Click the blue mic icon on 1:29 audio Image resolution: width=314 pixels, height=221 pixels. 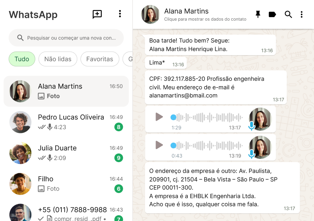click(x=251, y=126)
